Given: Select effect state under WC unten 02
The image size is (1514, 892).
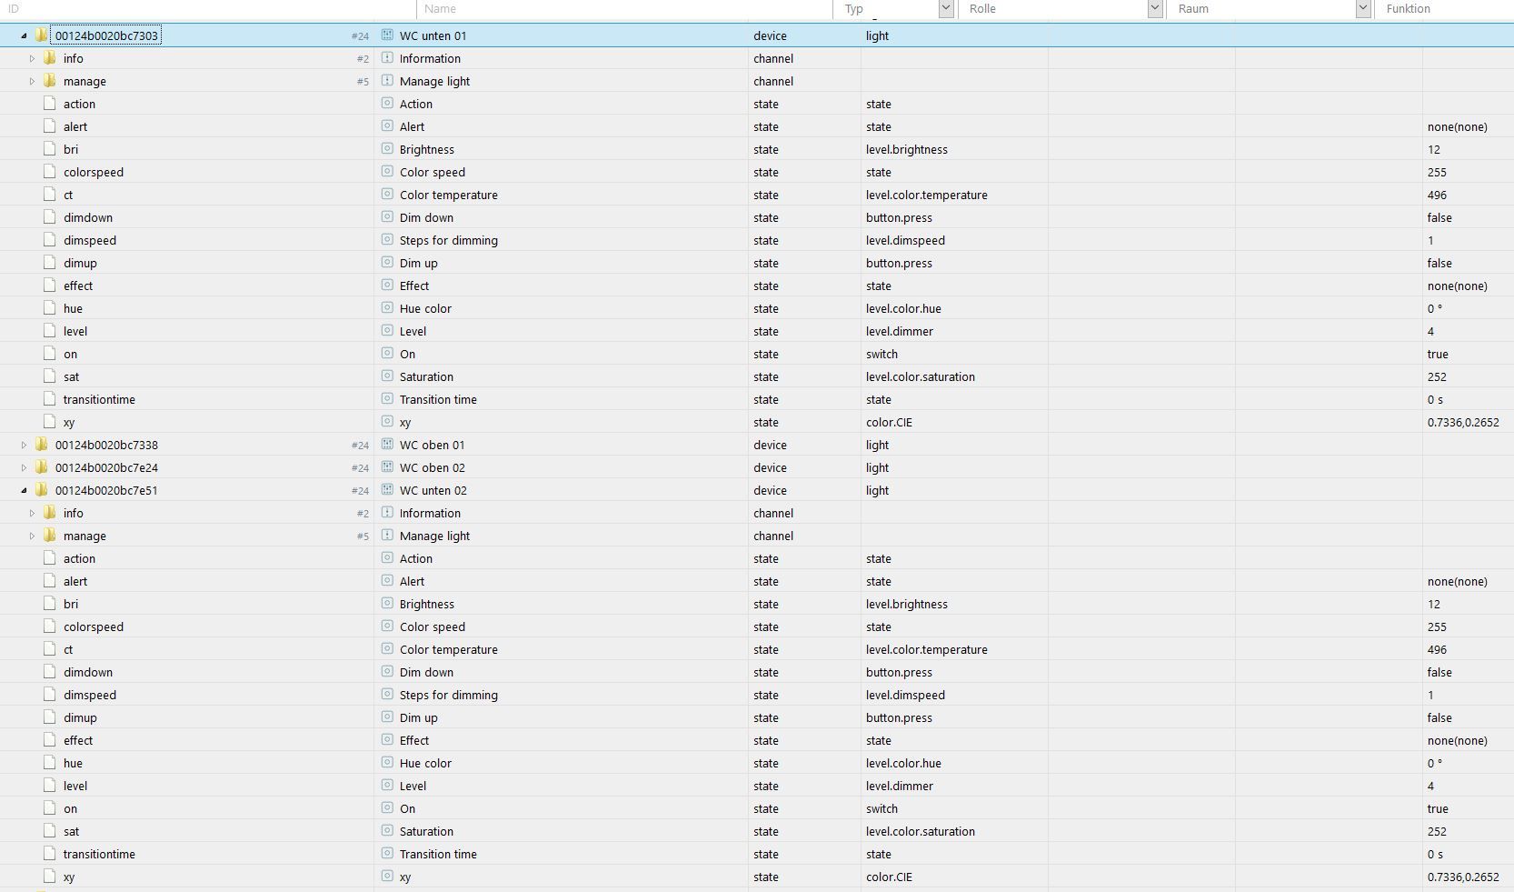Looking at the screenshot, I should (x=757, y=740).
